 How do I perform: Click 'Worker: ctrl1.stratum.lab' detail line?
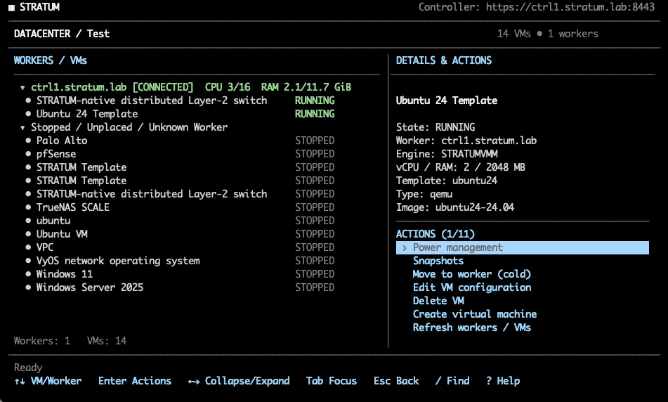coord(466,141)
